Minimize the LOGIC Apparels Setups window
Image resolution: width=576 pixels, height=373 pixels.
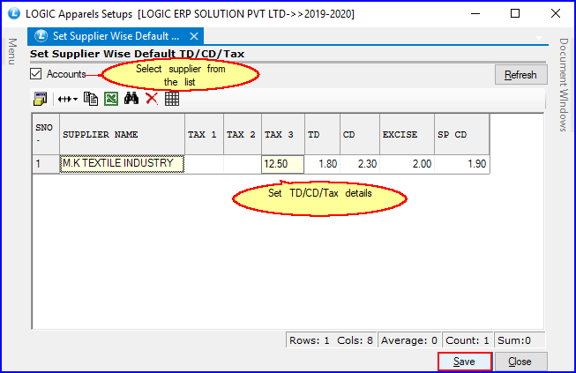coord(475,13)
